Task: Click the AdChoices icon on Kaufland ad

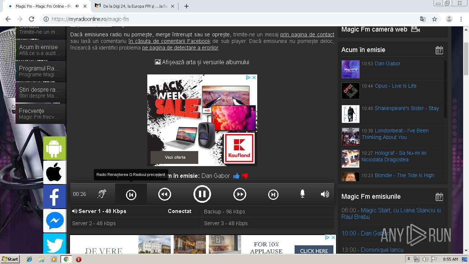Action: tap(248, 77)
